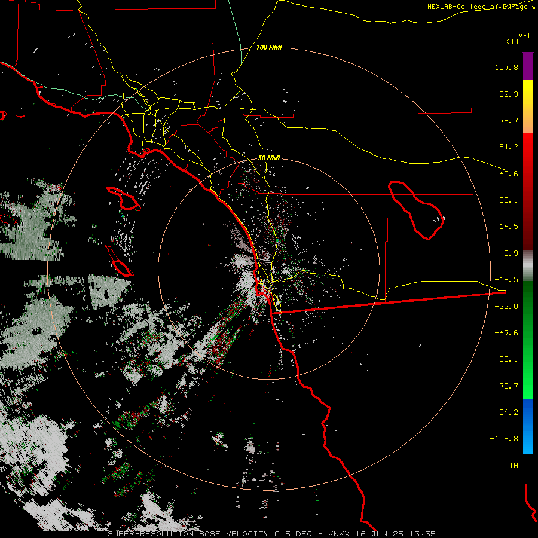Click the 76.7 velocity scale label

(x=509, y=120)
